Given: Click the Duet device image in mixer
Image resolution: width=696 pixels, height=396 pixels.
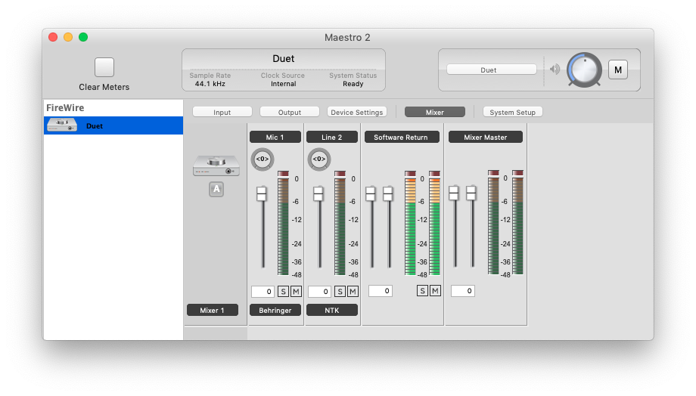Looking at the screenshot, I should 216,166.
